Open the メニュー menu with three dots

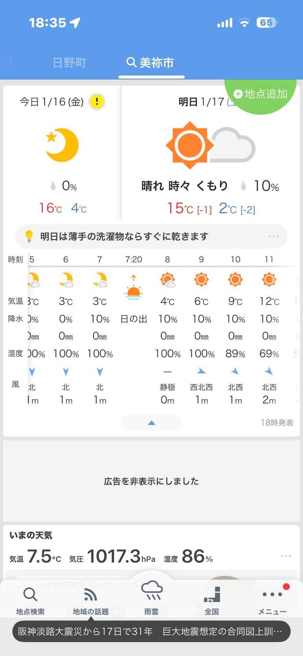click(272, 601)
